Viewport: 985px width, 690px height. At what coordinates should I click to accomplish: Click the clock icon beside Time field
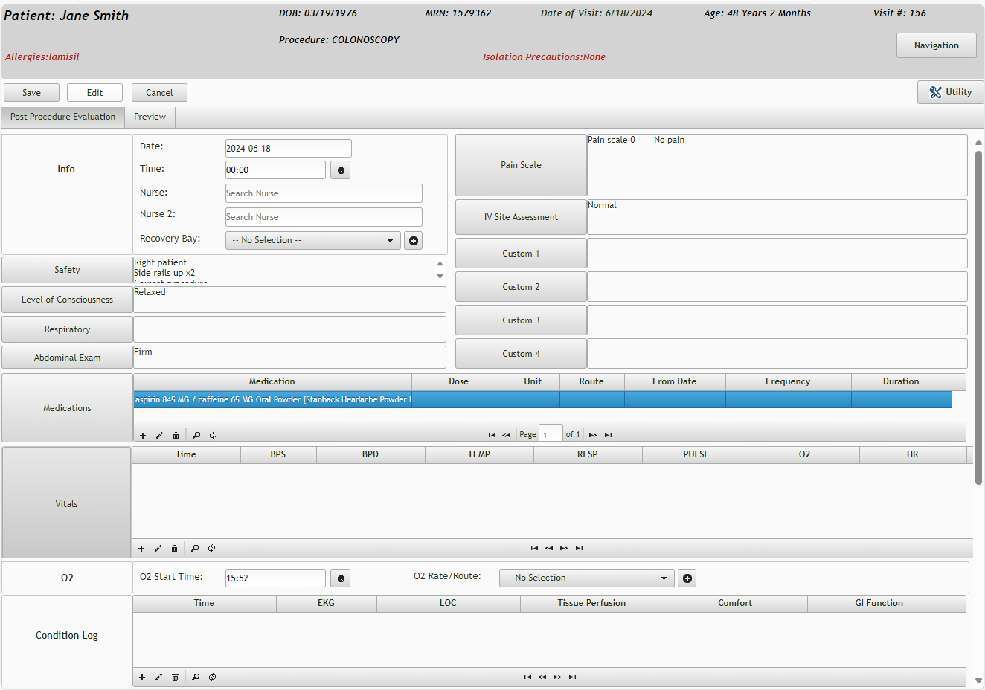click(x=340, y=170)
